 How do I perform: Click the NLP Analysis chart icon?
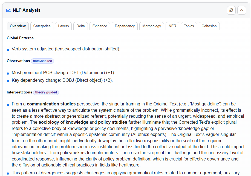[x=8, y=10]
